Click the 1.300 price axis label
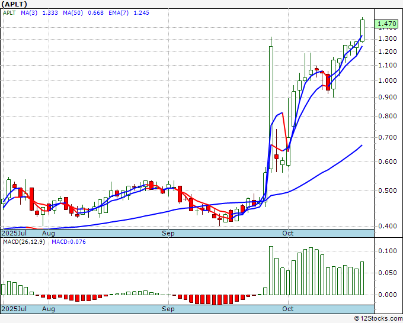Viewport: 403px width, 323px height. (x=388, y=38)
